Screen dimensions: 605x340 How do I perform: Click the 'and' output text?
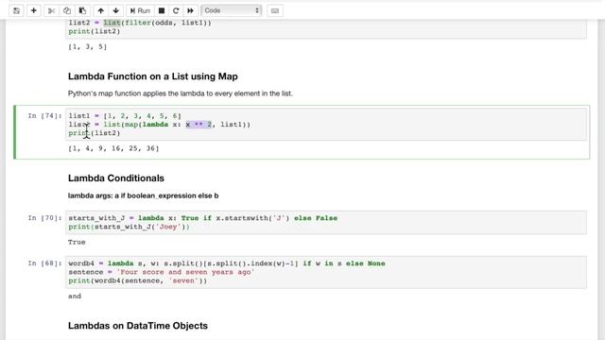click(75, 296)
